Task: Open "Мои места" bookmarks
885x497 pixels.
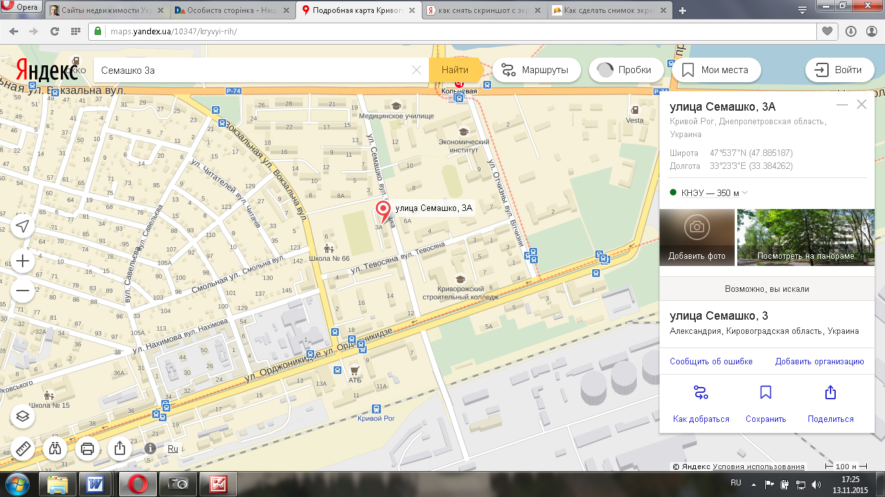Action: [716, 70]
